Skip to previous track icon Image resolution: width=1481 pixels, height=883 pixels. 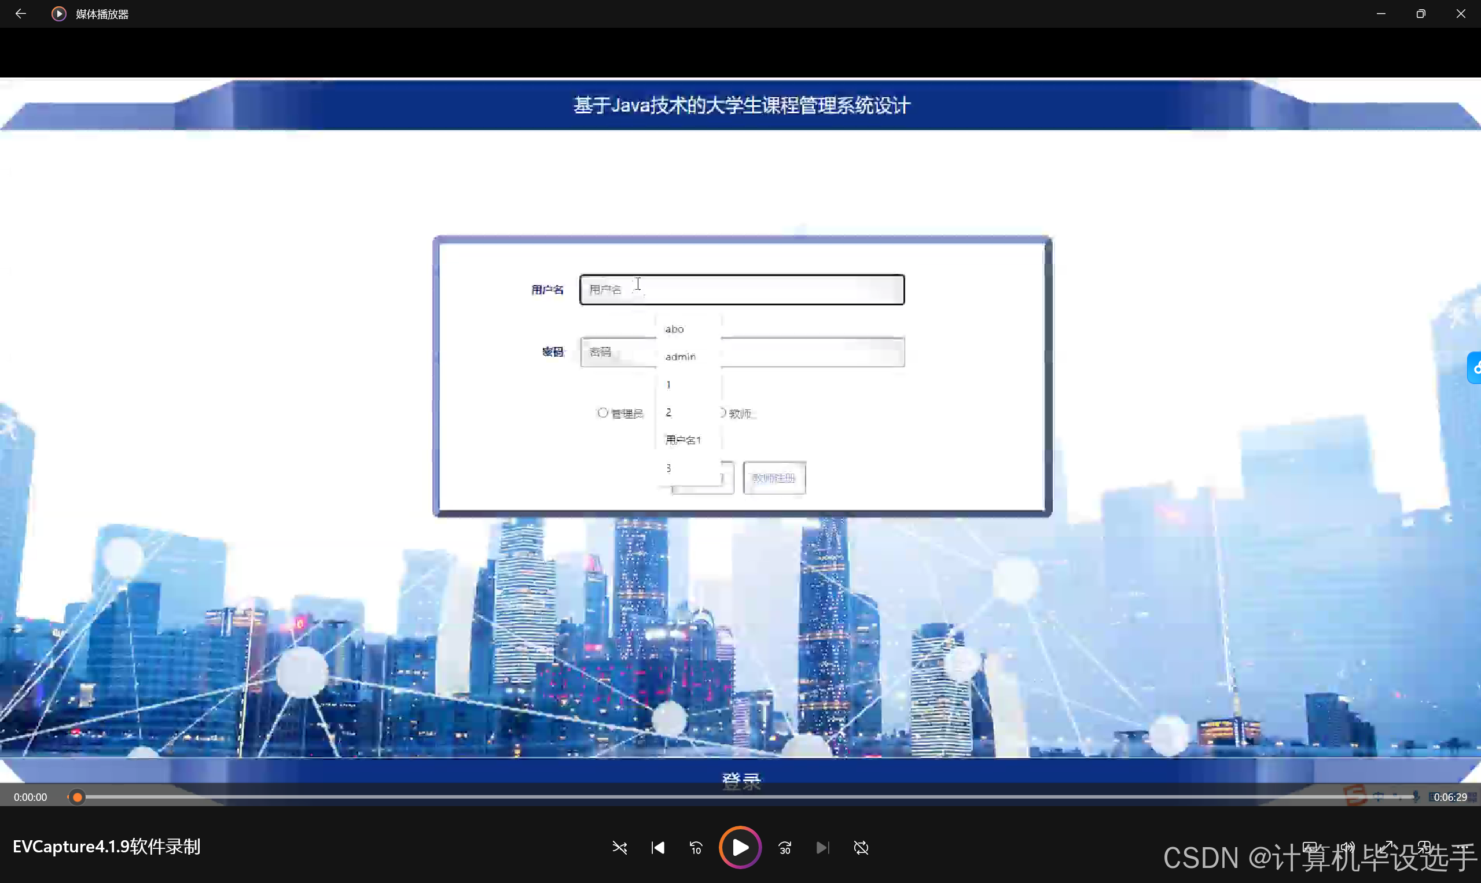click(657, 847)
